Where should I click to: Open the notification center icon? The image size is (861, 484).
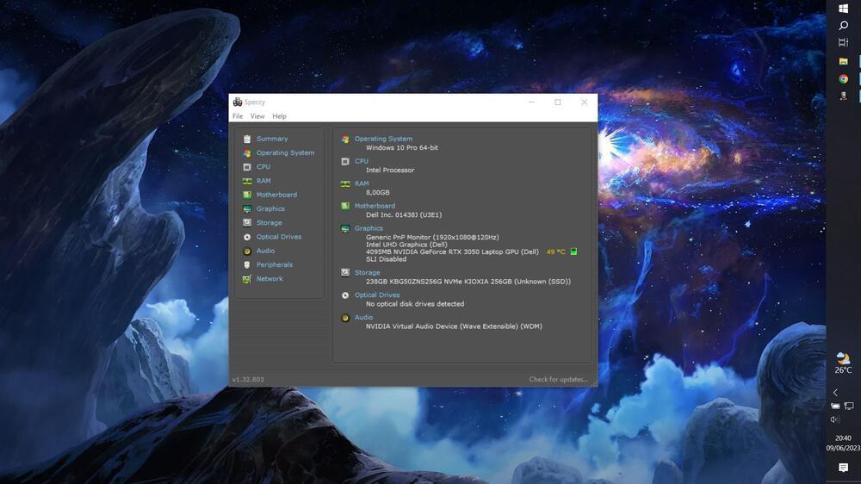pyautogui.click(x=844, y=468)
